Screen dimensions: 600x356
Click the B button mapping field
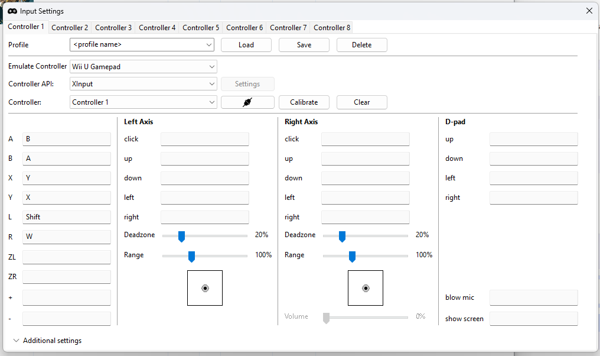click(x=67, y=158)
